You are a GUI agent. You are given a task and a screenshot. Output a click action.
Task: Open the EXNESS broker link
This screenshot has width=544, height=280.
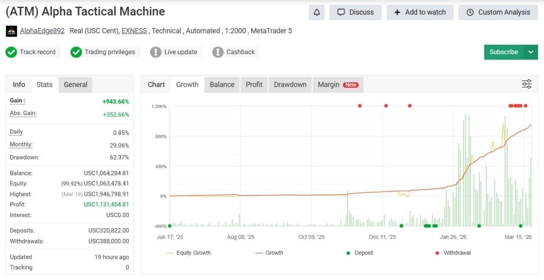134,31
